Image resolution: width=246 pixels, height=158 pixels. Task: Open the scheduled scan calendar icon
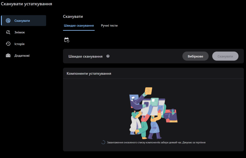coord(67,40)
